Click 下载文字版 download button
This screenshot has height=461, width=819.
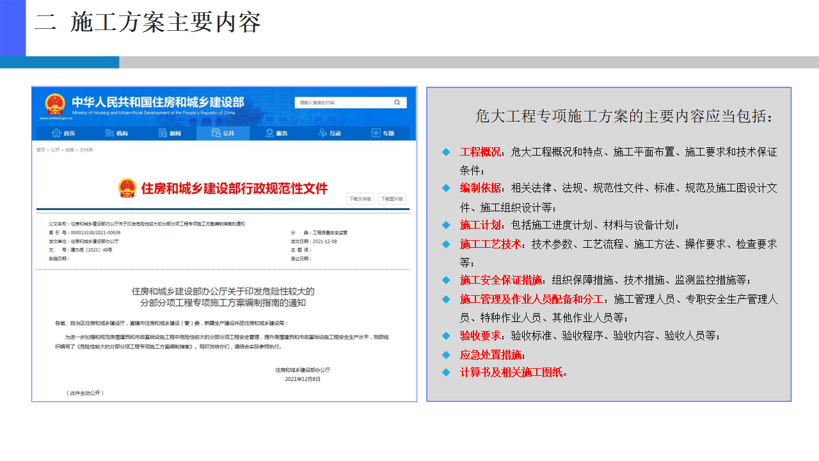(360, 198)
